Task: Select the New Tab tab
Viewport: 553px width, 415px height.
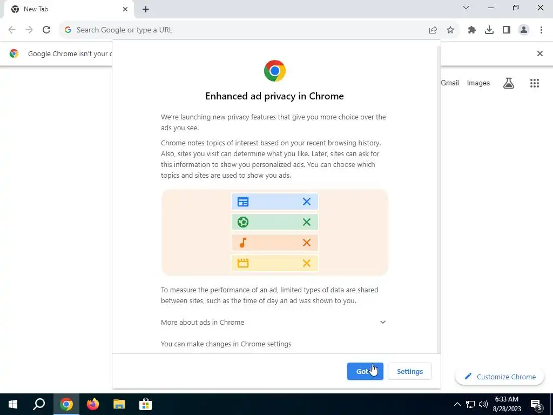Action: pos(69,9)
